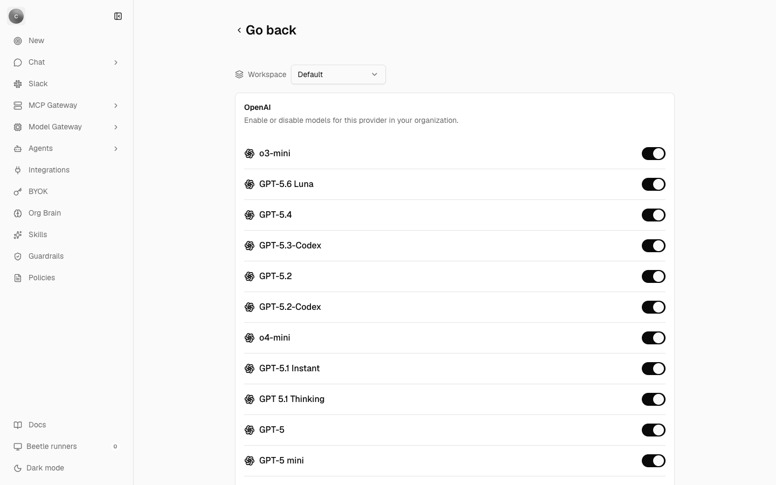Open Guardrails from the sidebar
The image size is (776, 485).
click(x=66, y=257)
